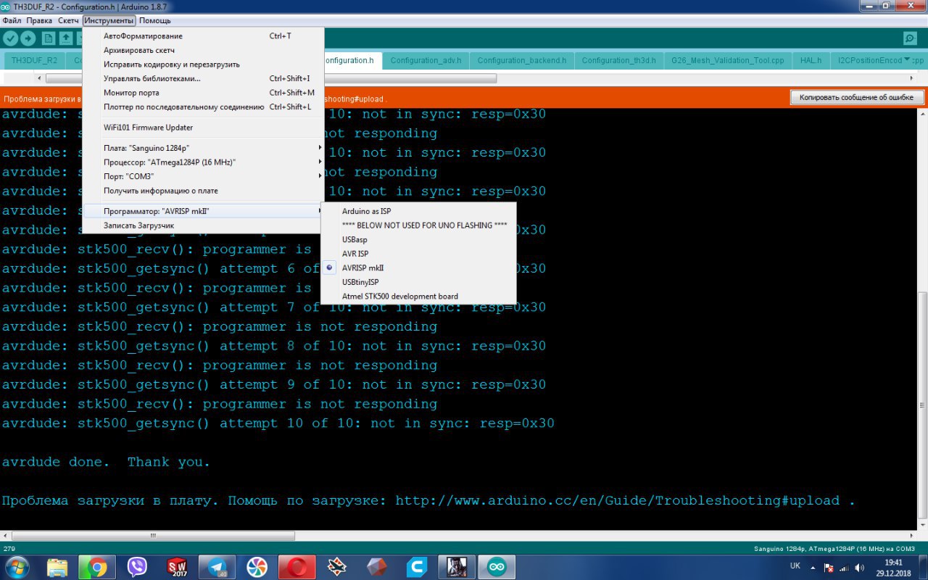
Task: Expand the Процессор: ATmega1284P submenu
Action: [203, 162]
